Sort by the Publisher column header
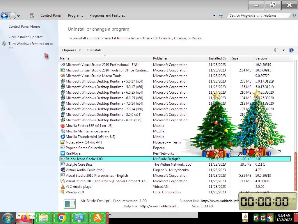The height and width of the screenshot is (224, 298). pyautogui.click(x=179, y=58)
